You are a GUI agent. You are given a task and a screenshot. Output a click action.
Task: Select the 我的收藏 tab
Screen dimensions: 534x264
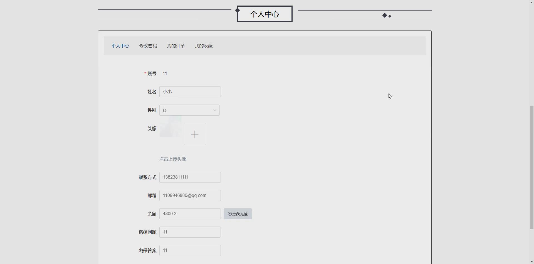click(x=204, y=46)
